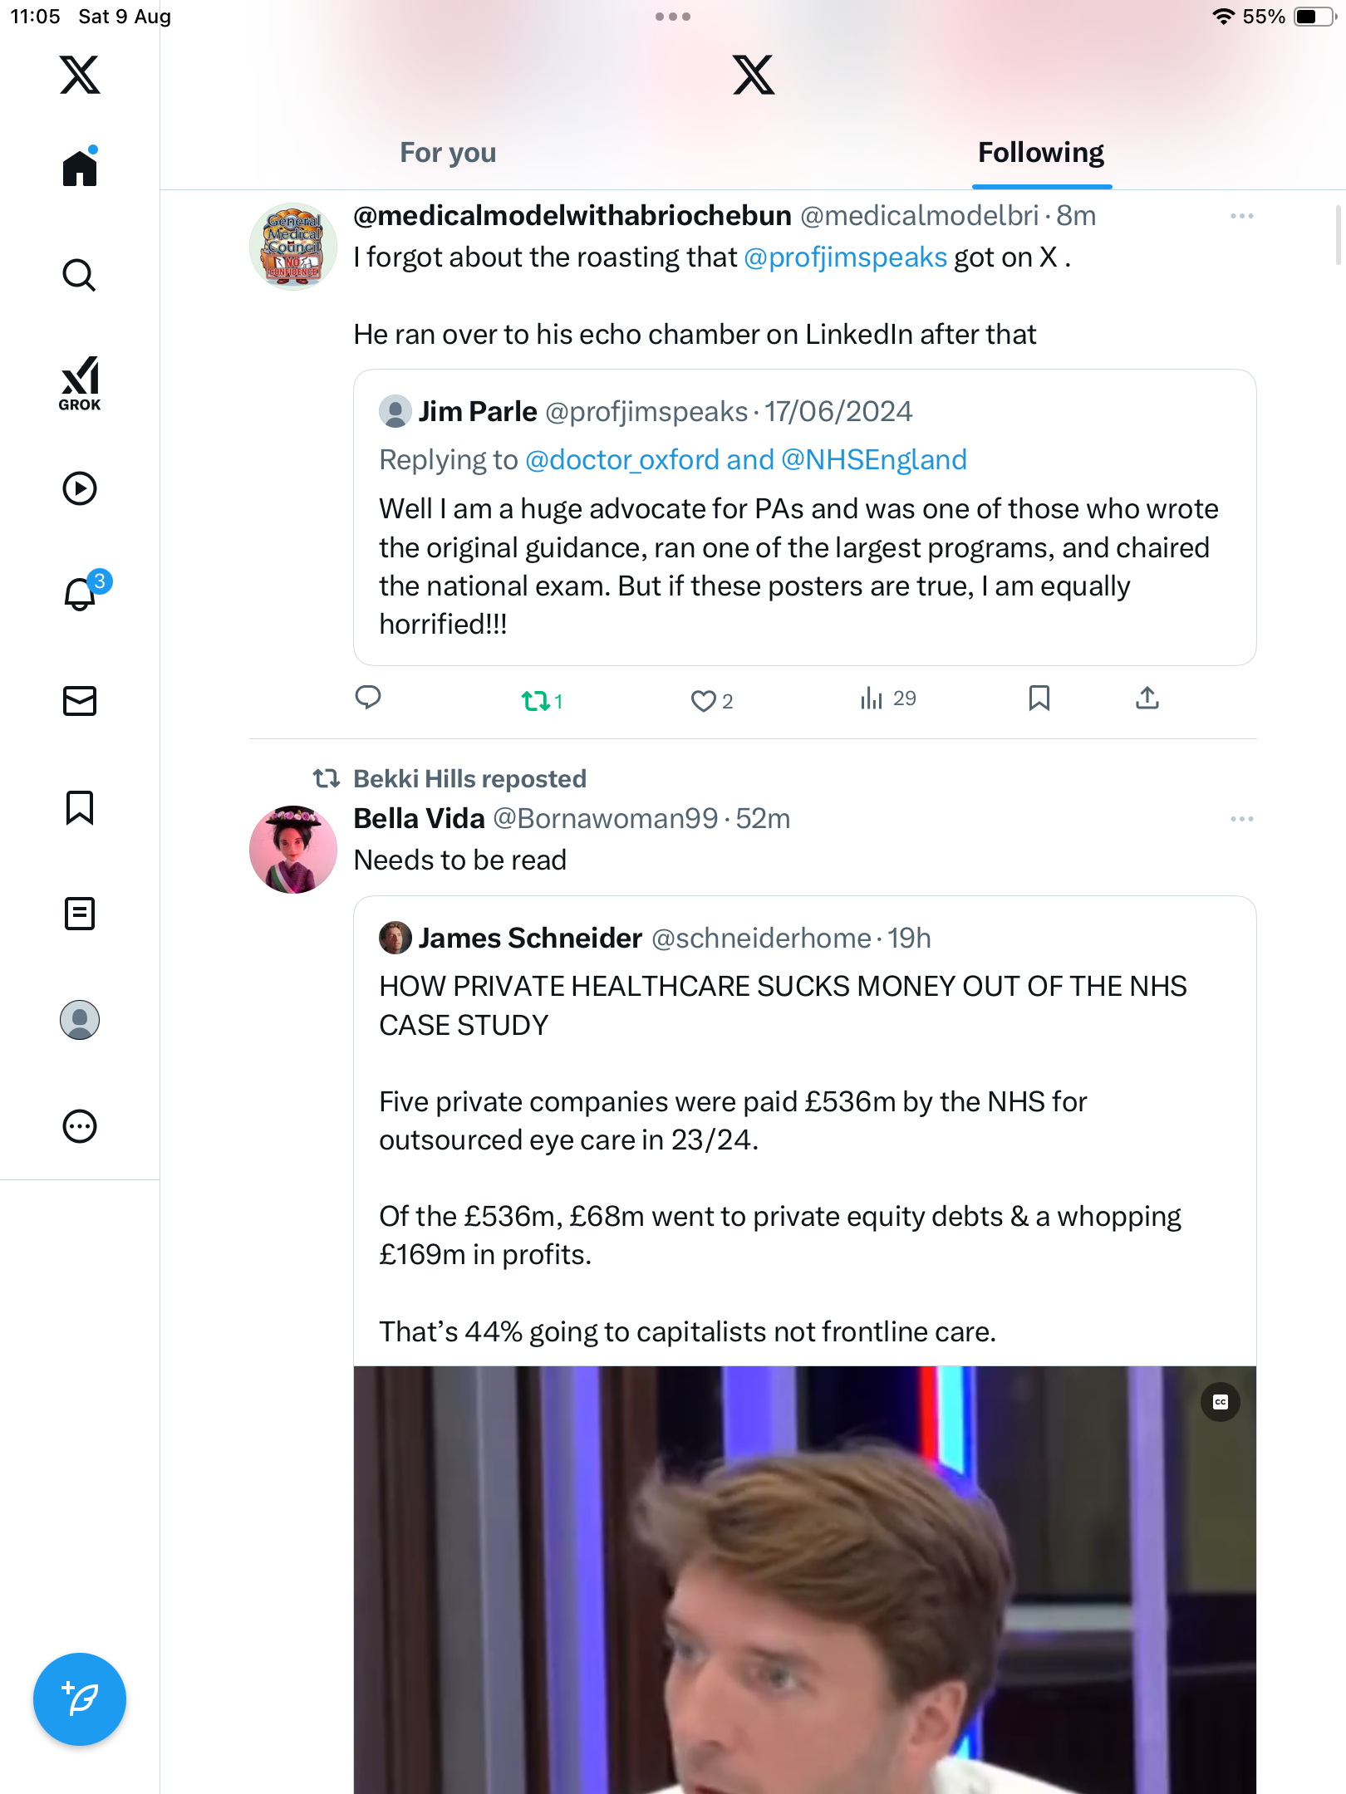1346x1794 pixels.
Task: Open Grok from the sidebar
Action: click(80, 383)
